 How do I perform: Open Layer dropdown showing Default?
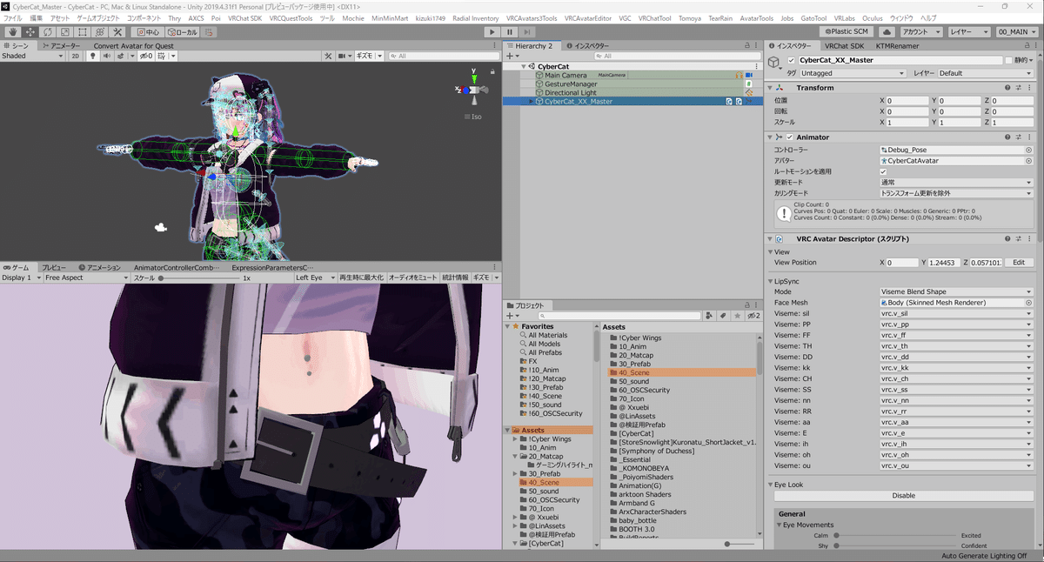pyautogui.click(x=985, y=73)
